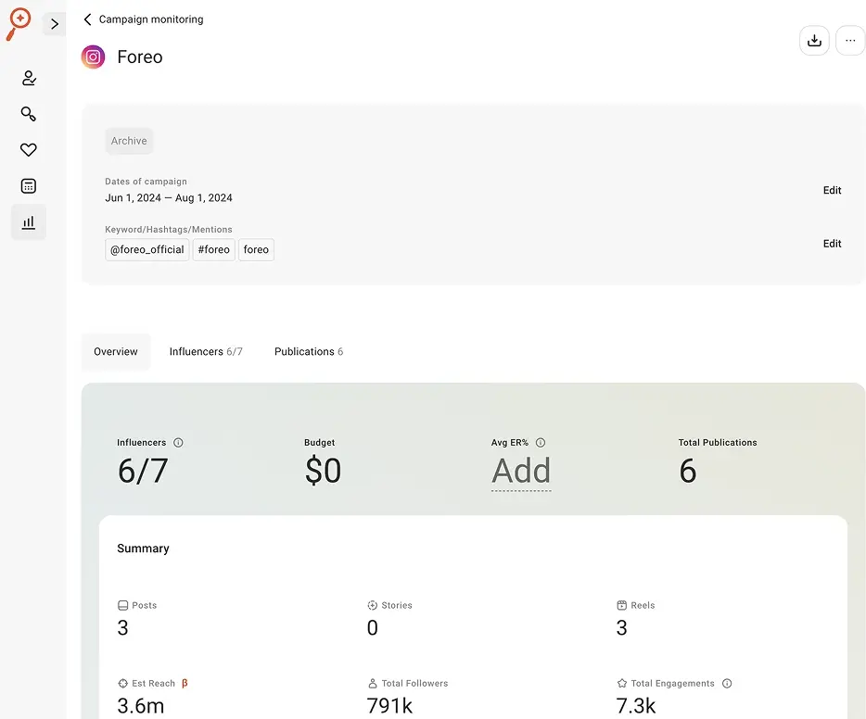Click Add under Avg ER%
866x719 pixels.
coord(520,471)
